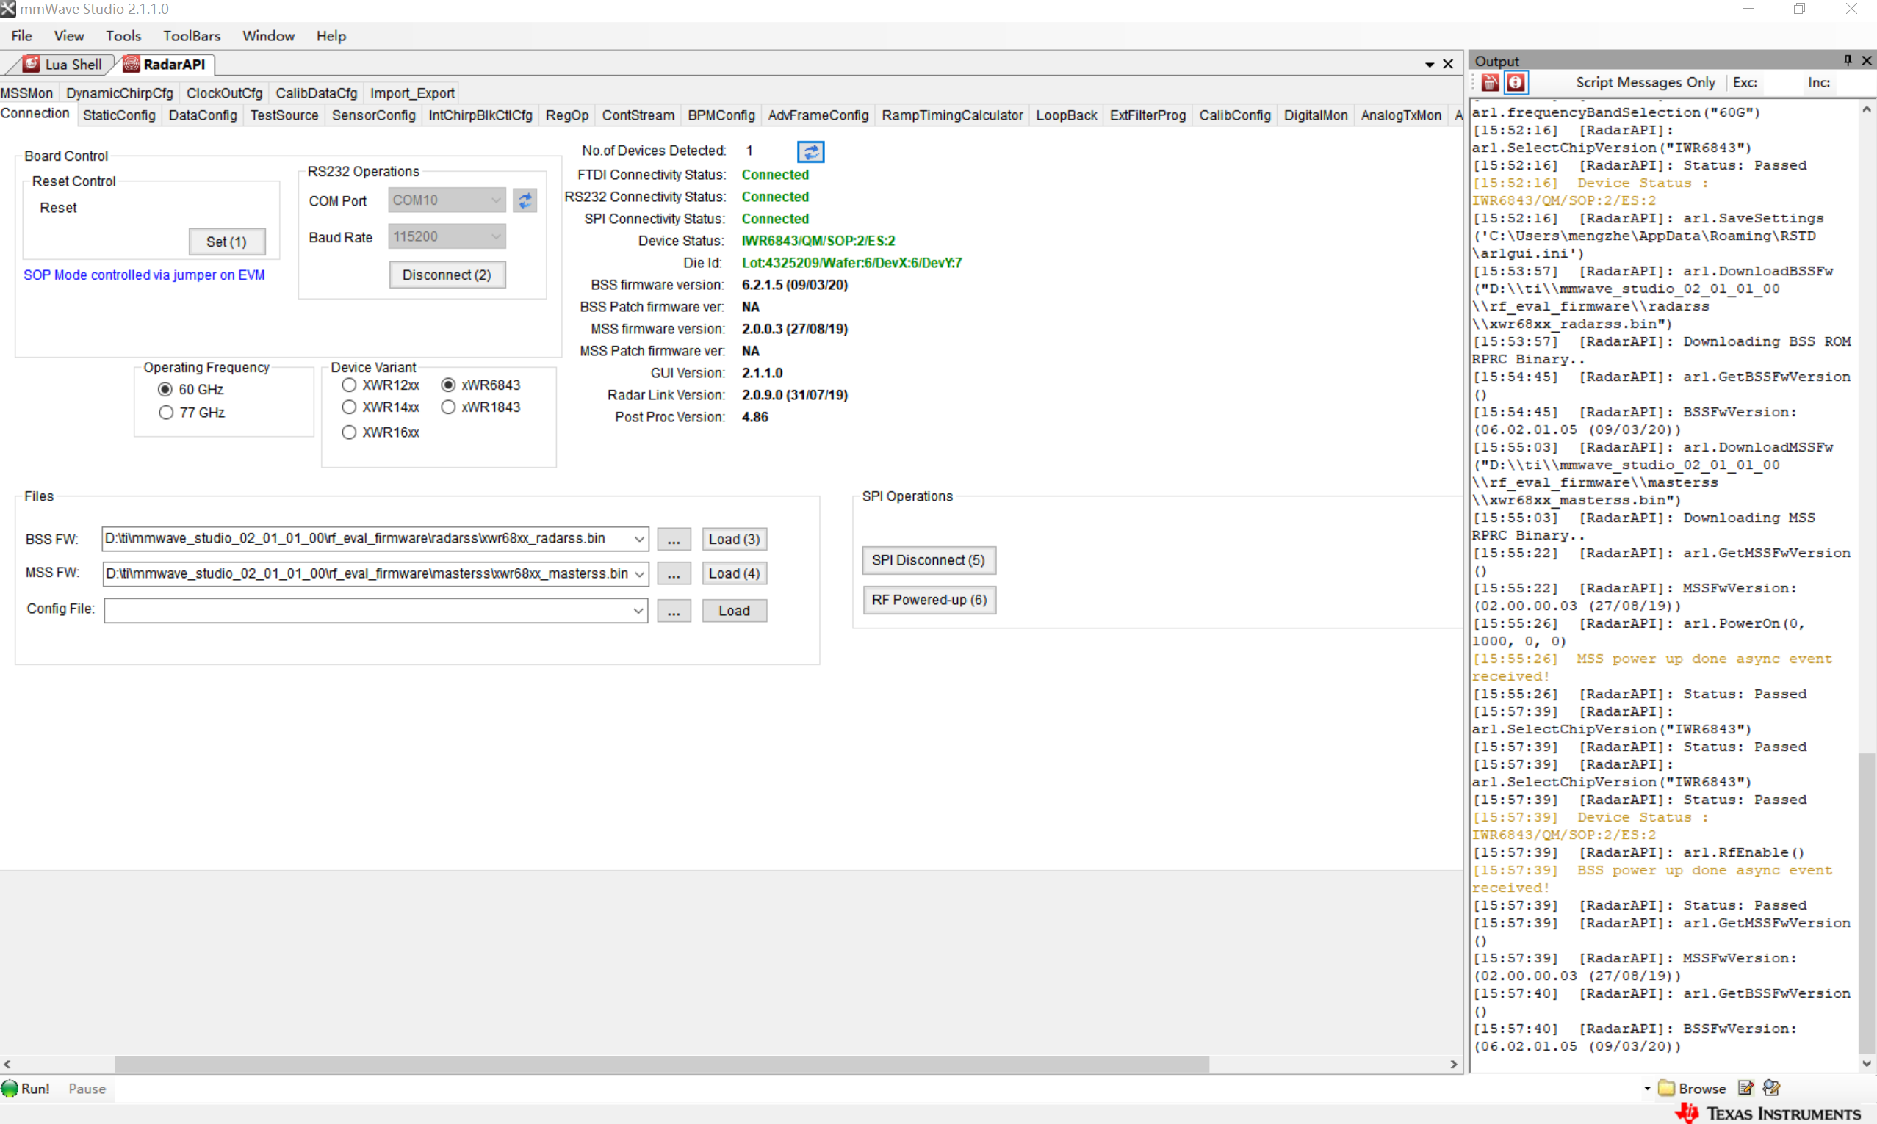Viewport: 1877px width, 1124px height.
Task: Refresh the COM port list
Action: click(x=525, y=200)
